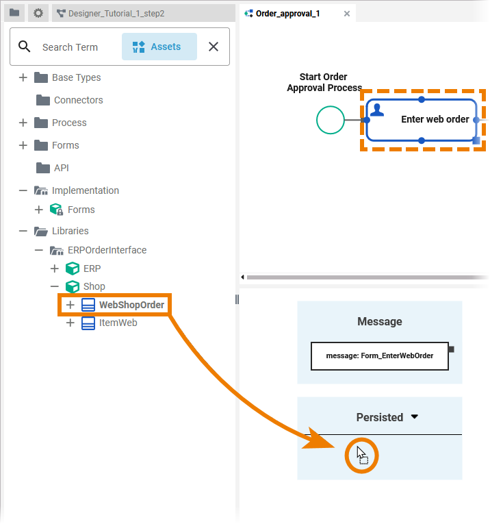The image size is (490, 524).
Task: Click the ItemWeb class icon
Action: [x=88, y=323]
